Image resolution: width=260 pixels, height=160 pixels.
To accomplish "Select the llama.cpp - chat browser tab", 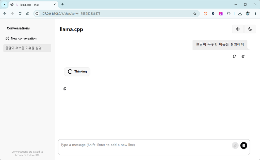I will coord(33,5).
